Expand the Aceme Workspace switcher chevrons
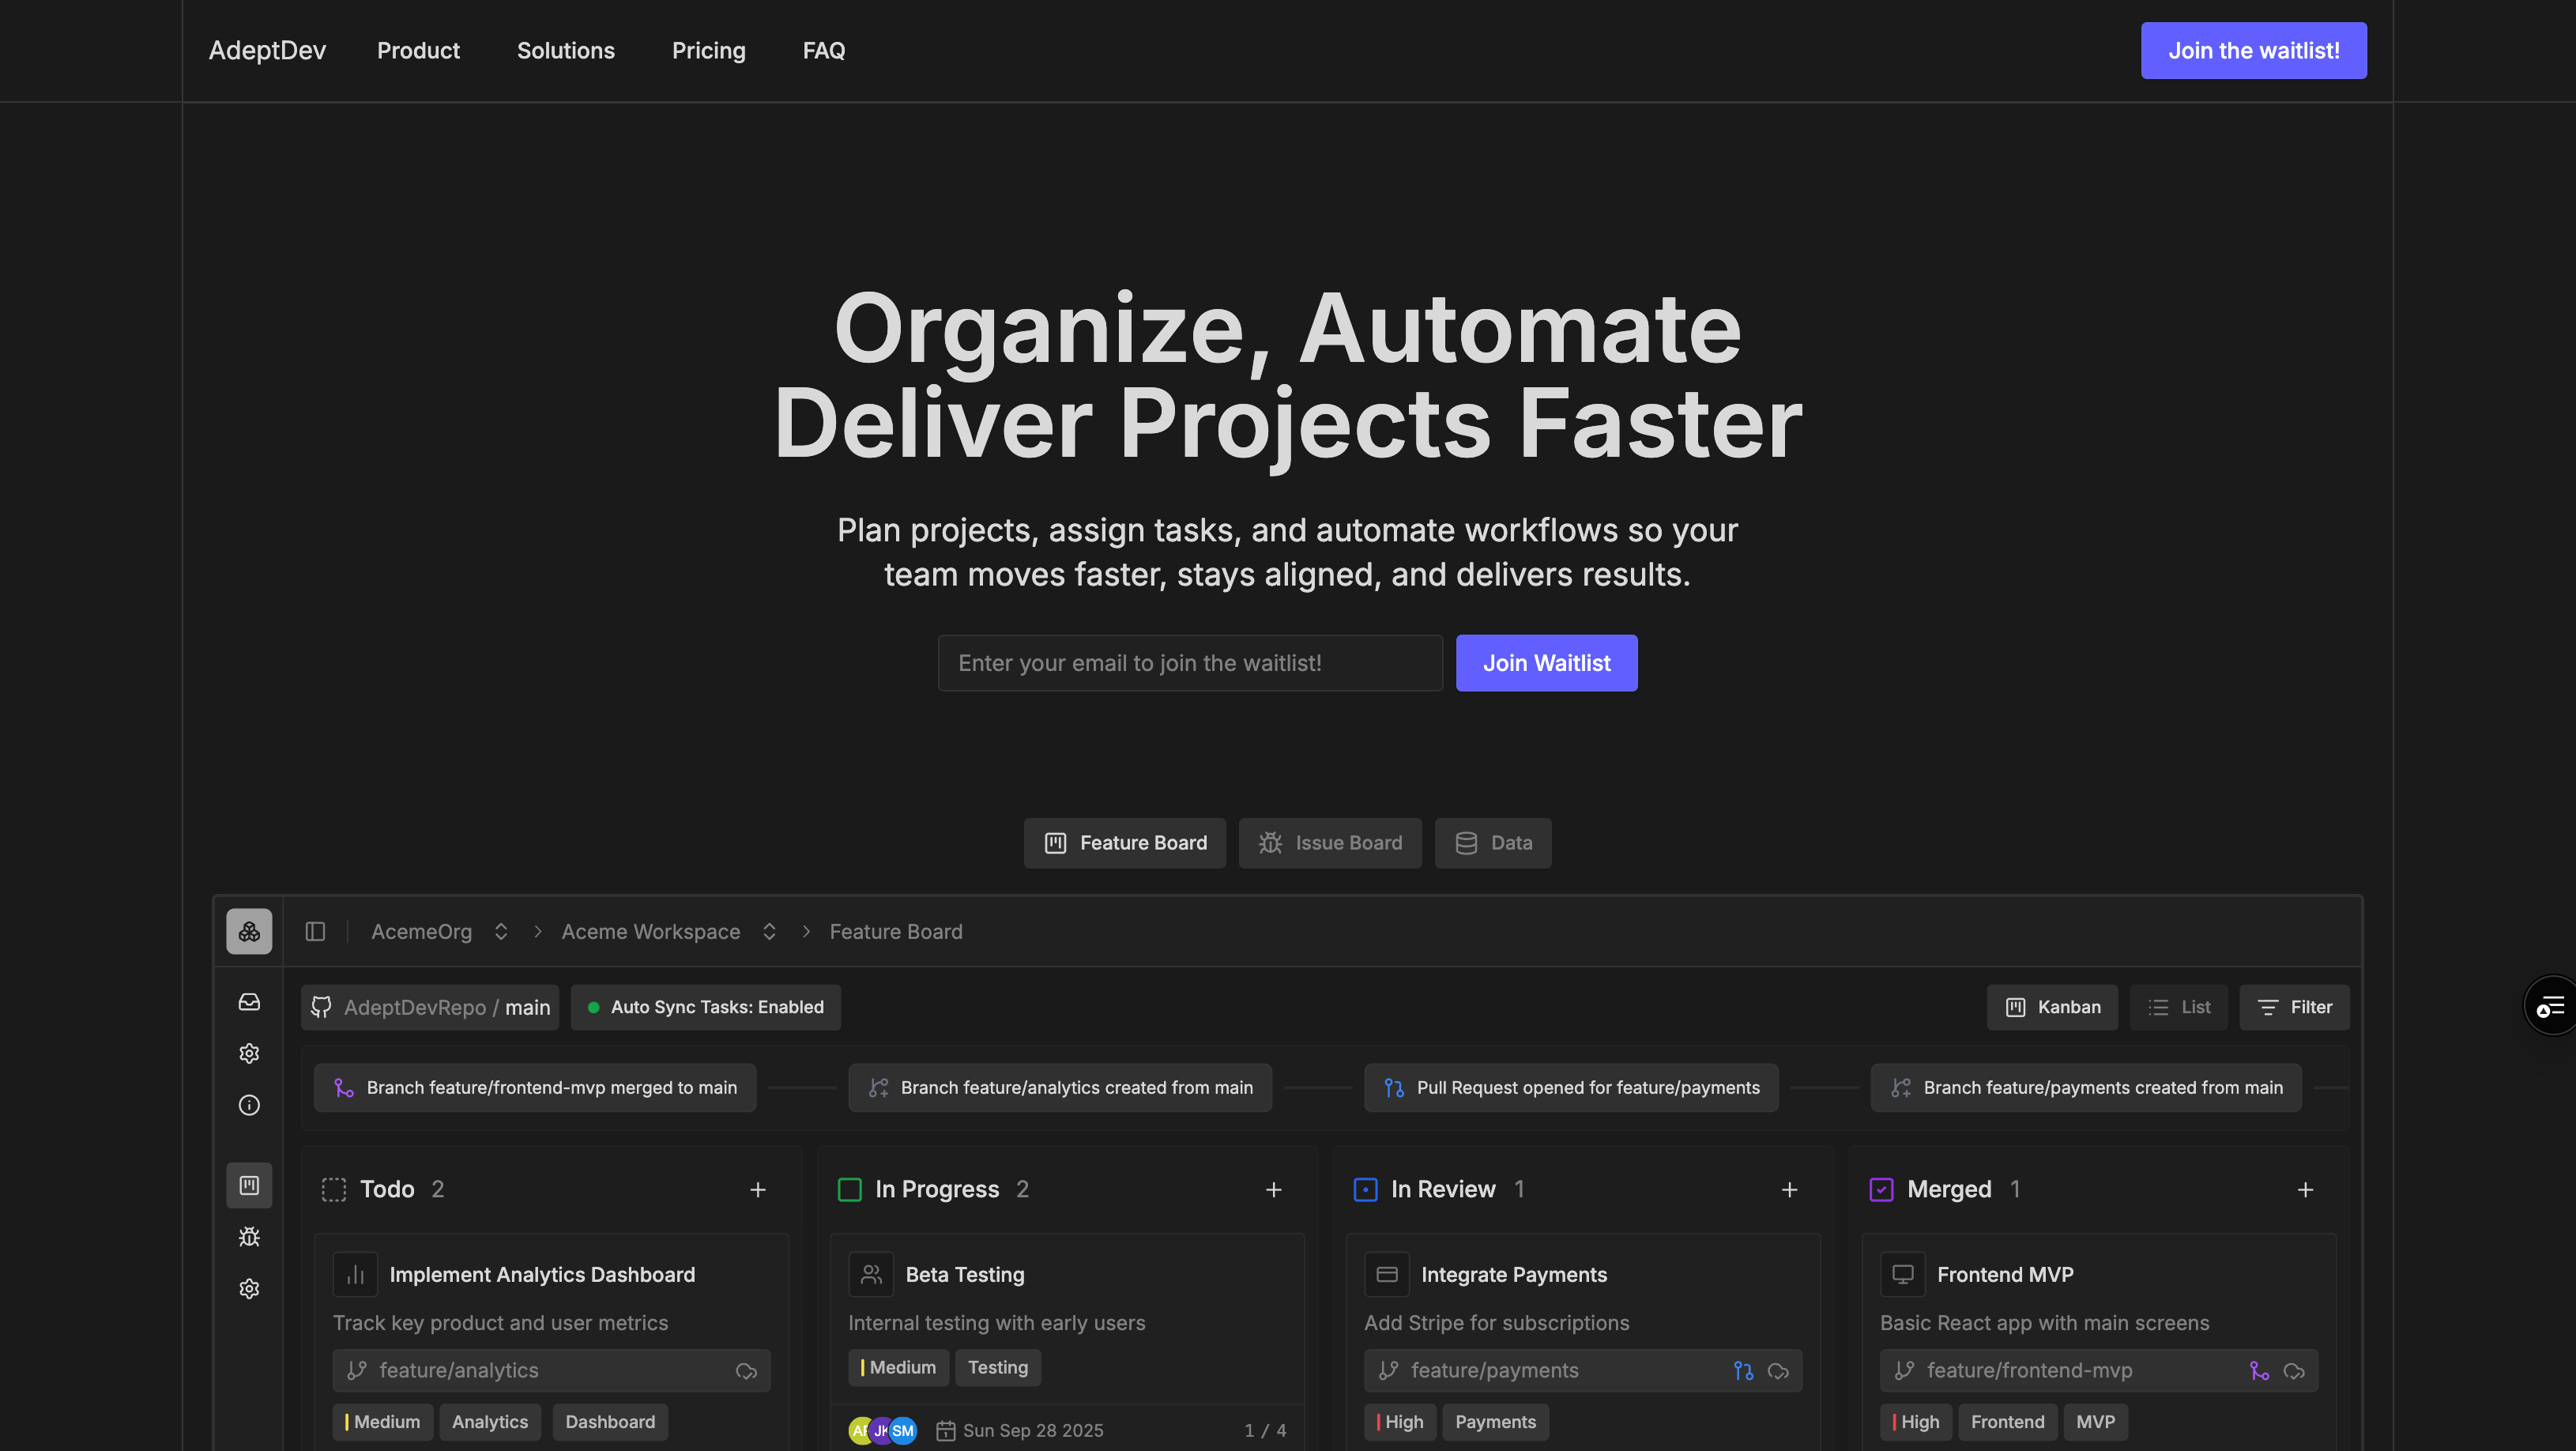 [769, 931]
